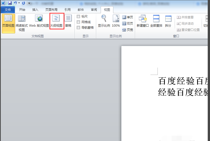Enable the 网格线 gridlines checkbox
This screenshot has width=210, height=141.
coord(78,22)
